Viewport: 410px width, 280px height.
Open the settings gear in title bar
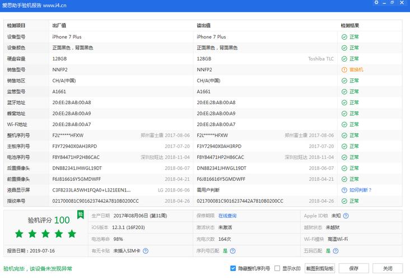[x=376, y=2]
